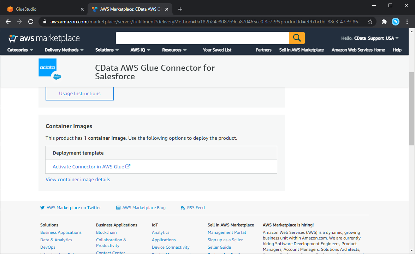Open Your Saved List menu item
Viewport: 415px width, 254px height.
pyautogui.click(x=217, y=50)
